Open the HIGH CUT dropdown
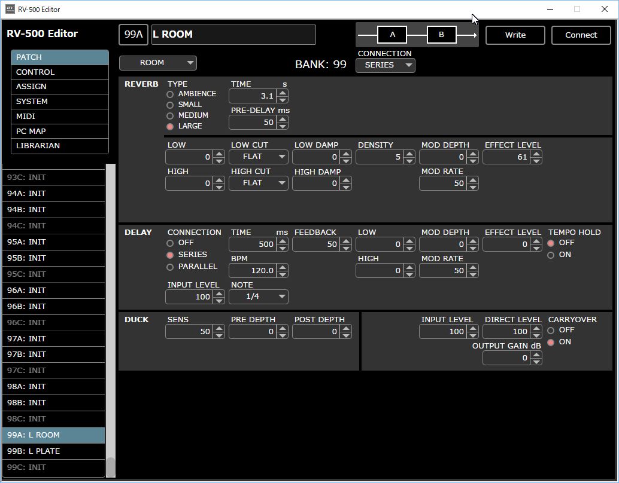The image size is (619, 483). pos(258,183)
